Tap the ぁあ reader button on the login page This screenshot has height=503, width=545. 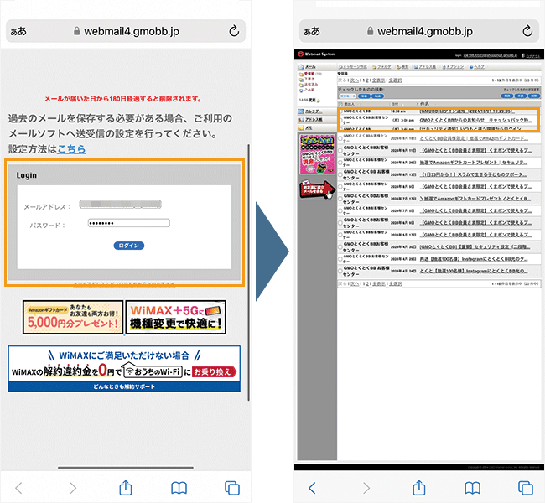(18, 31)
